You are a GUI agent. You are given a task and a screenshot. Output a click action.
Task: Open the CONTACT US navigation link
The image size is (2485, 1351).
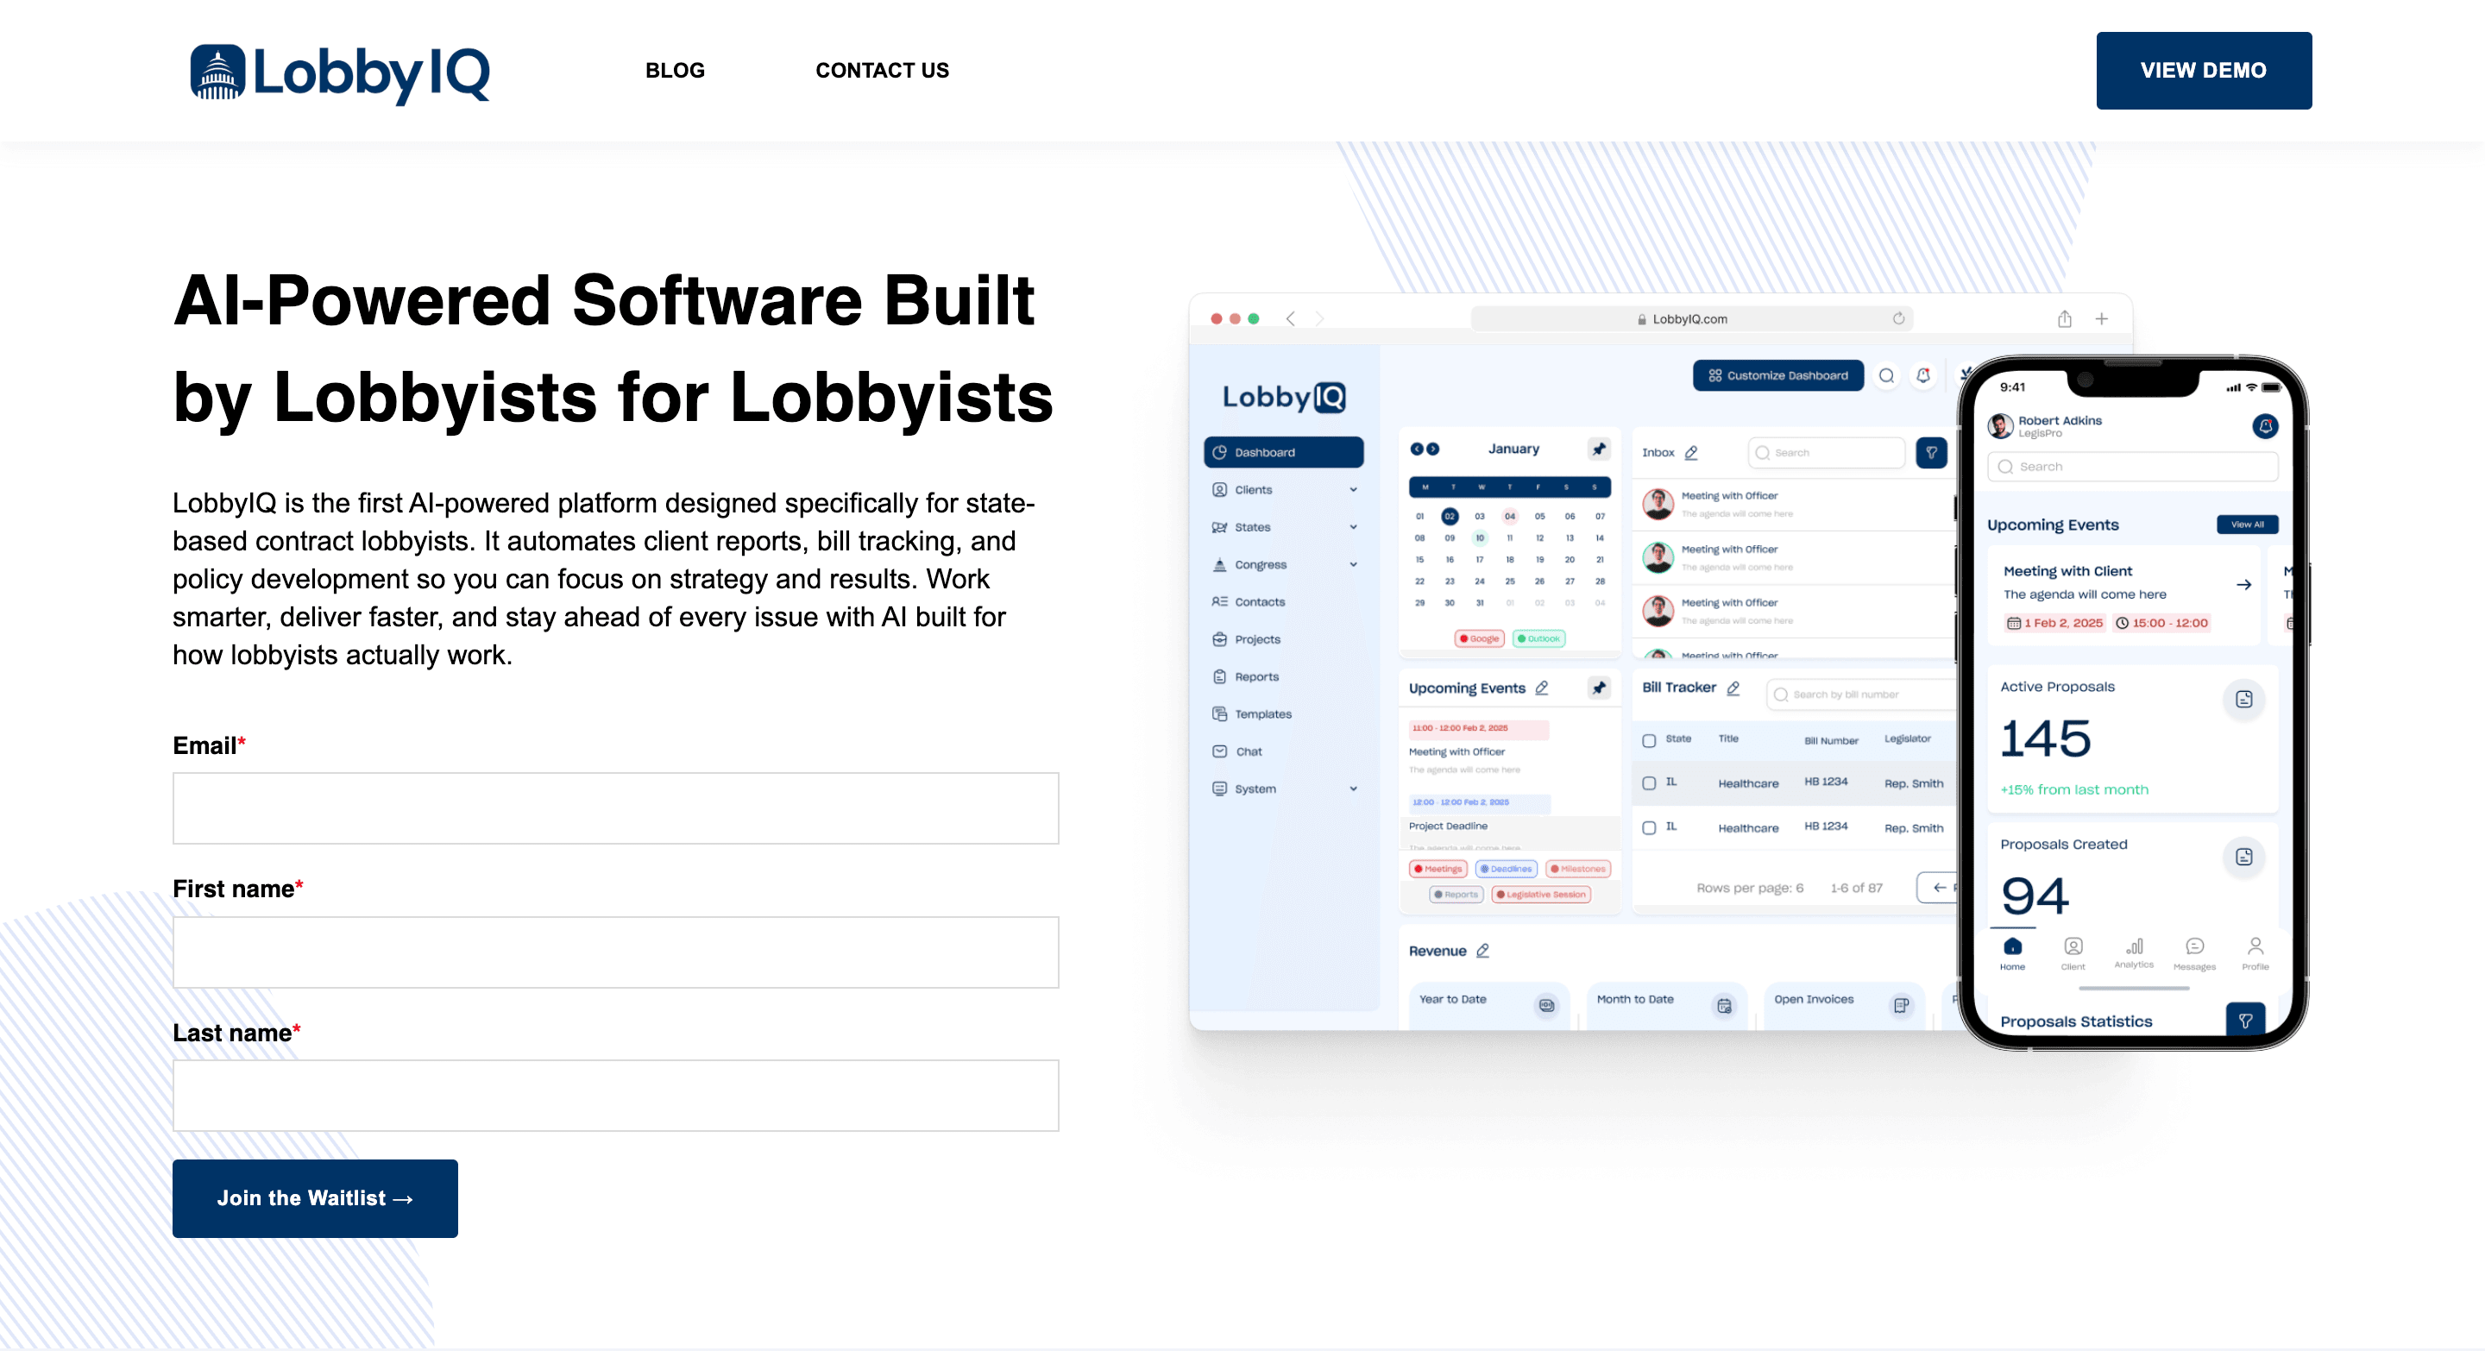coord(882,71)
